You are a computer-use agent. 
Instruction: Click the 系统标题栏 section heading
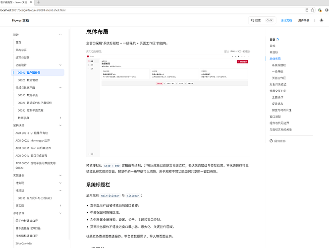[x=98, y=185]
